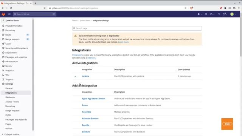Open CI/CD under Settings
242x136 pixels.
(8, 115)
